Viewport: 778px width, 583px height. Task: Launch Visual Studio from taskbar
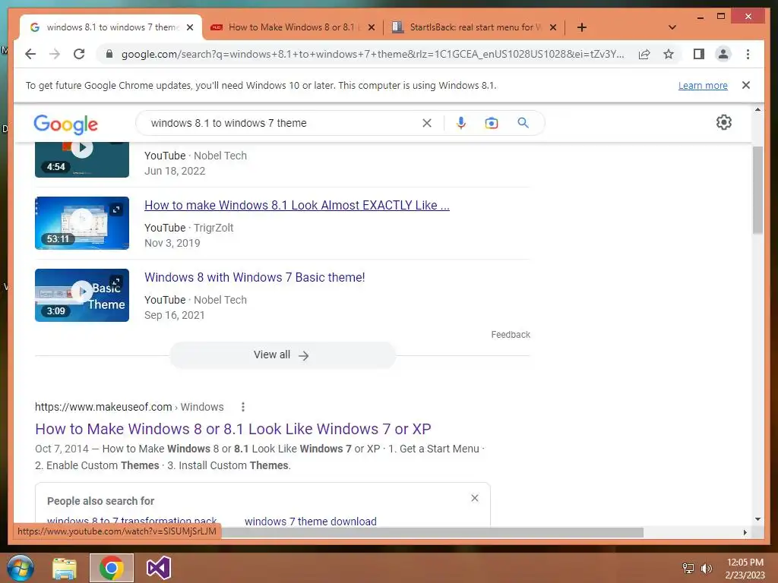click(x=159, y=568)
